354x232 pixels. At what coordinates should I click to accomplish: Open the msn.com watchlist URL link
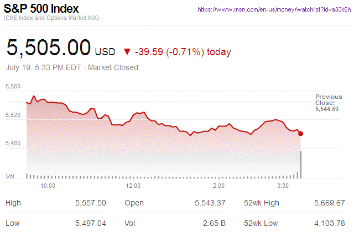click(x=274, y=10)
